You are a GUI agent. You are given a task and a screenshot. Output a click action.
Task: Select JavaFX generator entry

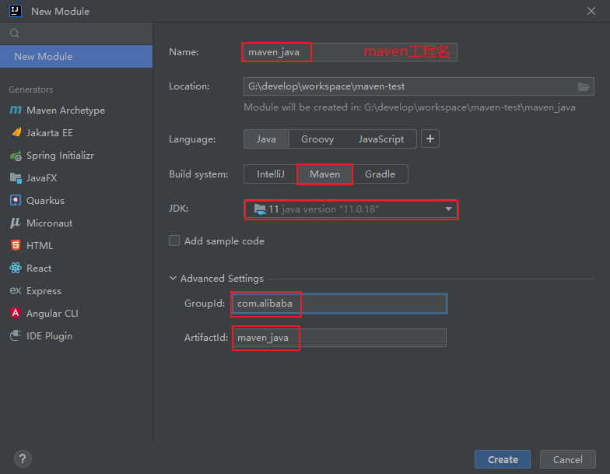tap(76, 177)
